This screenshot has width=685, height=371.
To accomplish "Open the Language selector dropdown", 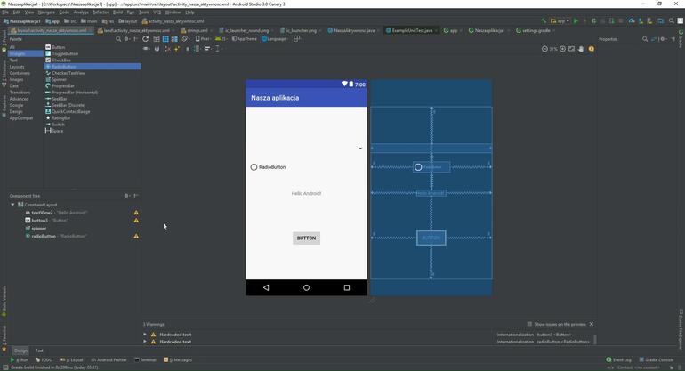I will (x=275, y=39).
